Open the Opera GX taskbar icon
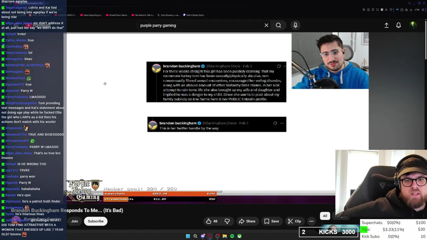Viewport: 427px width, 240px height. [x=210, y=236]
